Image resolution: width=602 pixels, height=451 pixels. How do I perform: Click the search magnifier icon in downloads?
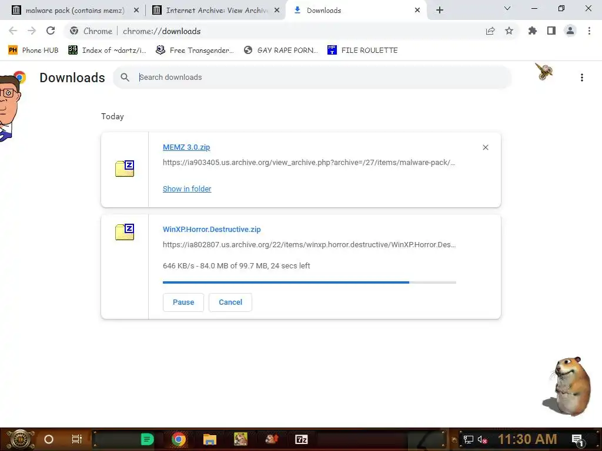point(125,77)
